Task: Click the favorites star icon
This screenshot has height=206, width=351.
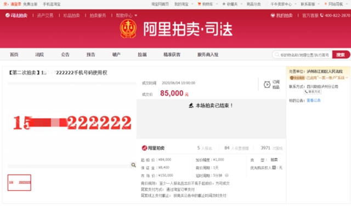Action: 224,4
